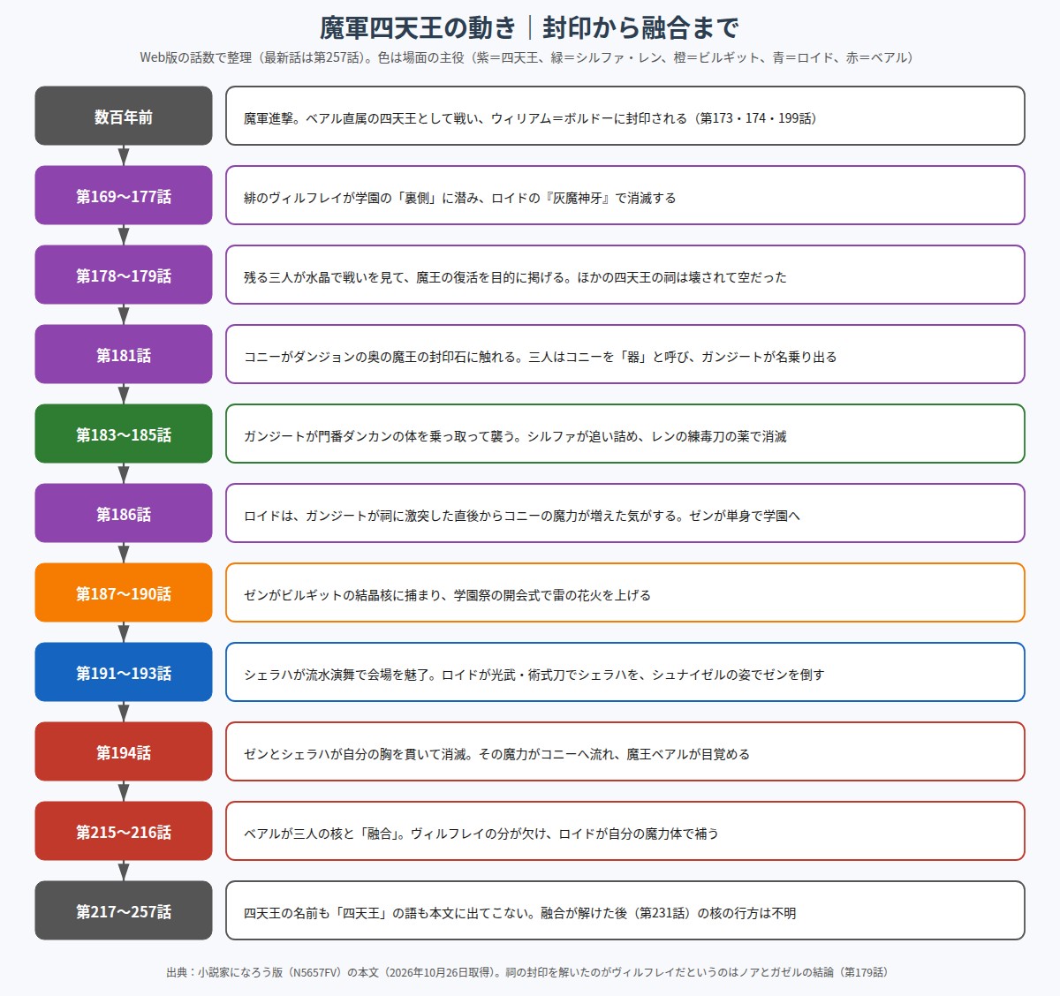The width and height of the screenshot is (1060, 996).
Task: Click the text about 残る三人が水晶で戦いを見て
Action: (515, 277)
